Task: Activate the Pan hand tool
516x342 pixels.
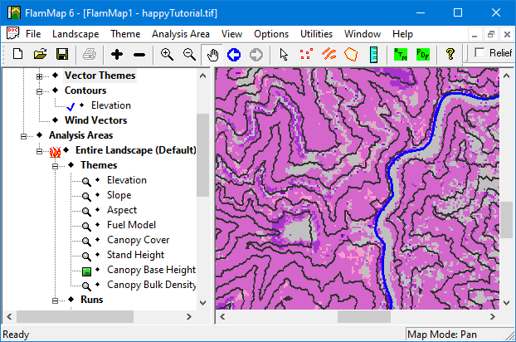Action: (x=212, y=55)
